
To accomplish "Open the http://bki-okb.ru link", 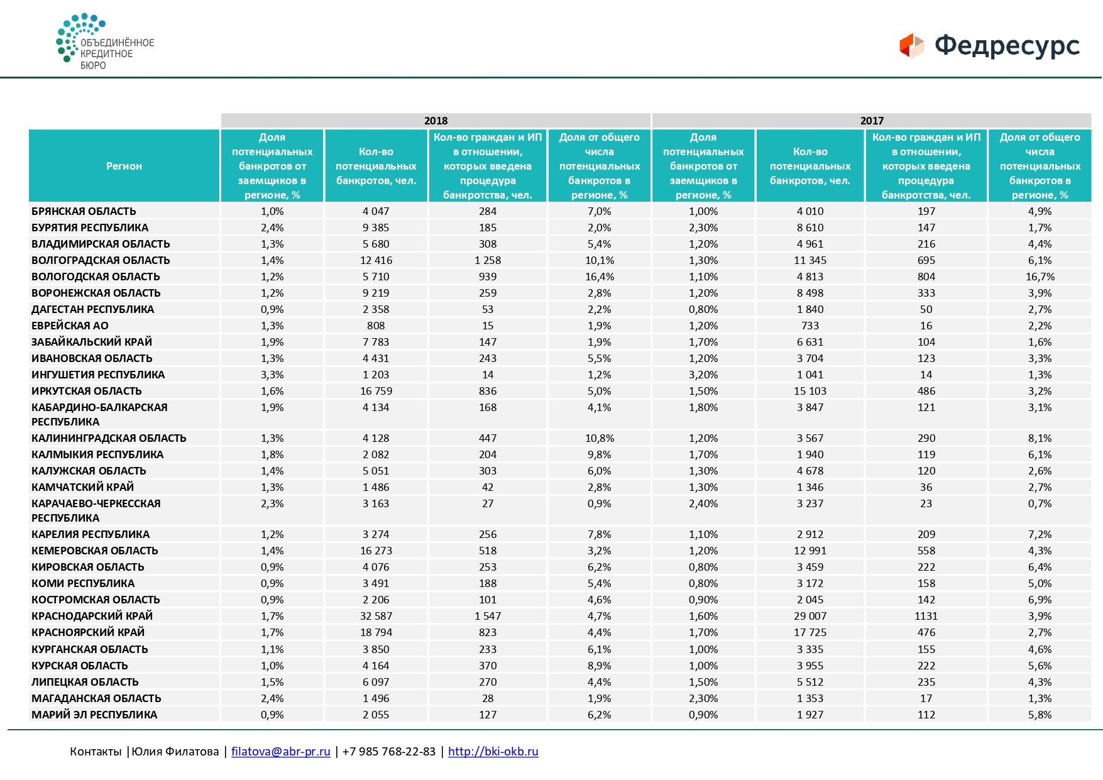I will tap(493, 751).
